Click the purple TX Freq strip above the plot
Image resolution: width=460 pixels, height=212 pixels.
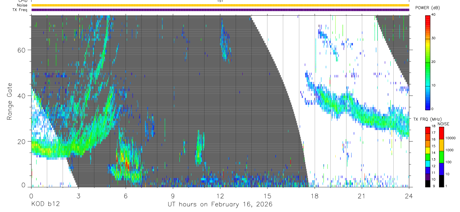(x=220, y=10)
